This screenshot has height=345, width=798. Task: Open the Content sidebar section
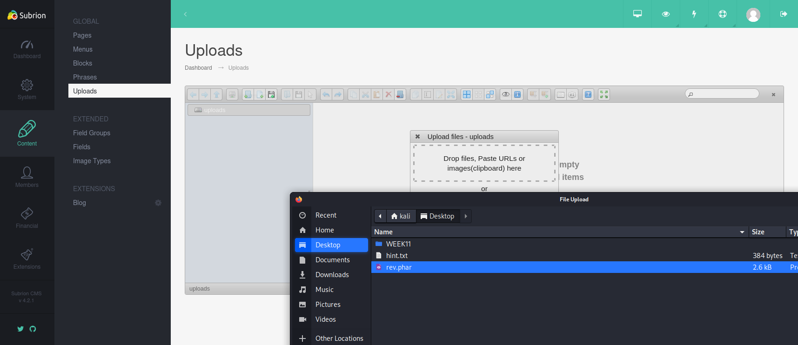click(x=27, y=133)
